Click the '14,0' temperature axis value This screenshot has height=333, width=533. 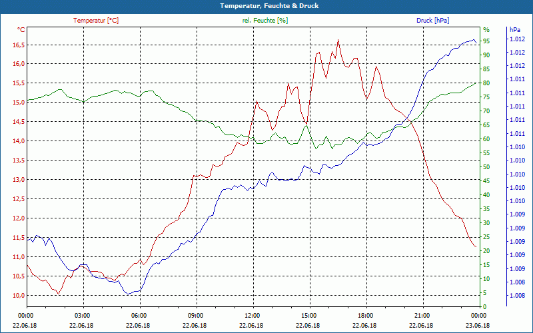tap(19, 141)
